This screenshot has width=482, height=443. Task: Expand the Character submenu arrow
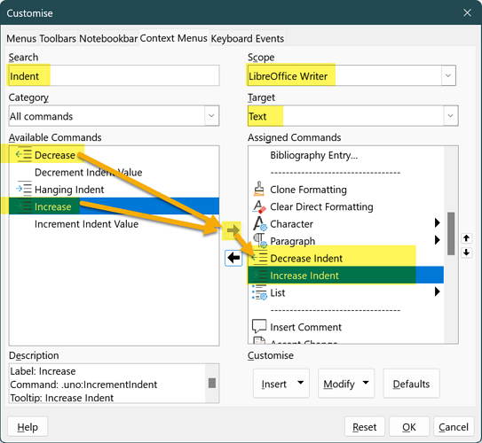(x=437, y=223)
